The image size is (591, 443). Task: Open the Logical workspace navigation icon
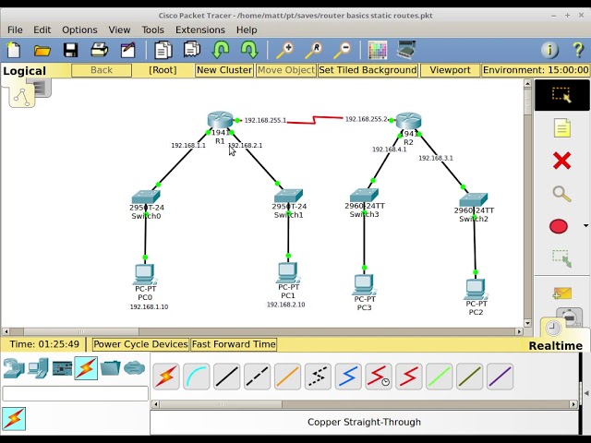[x=22, y=96]
